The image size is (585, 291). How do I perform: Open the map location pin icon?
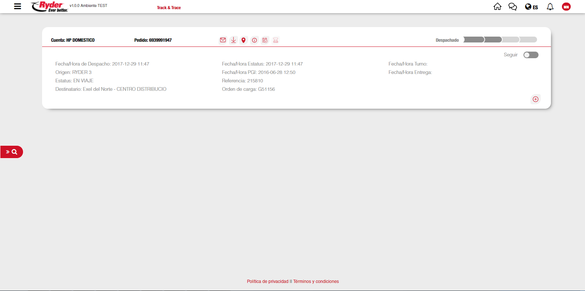point(243,40)
